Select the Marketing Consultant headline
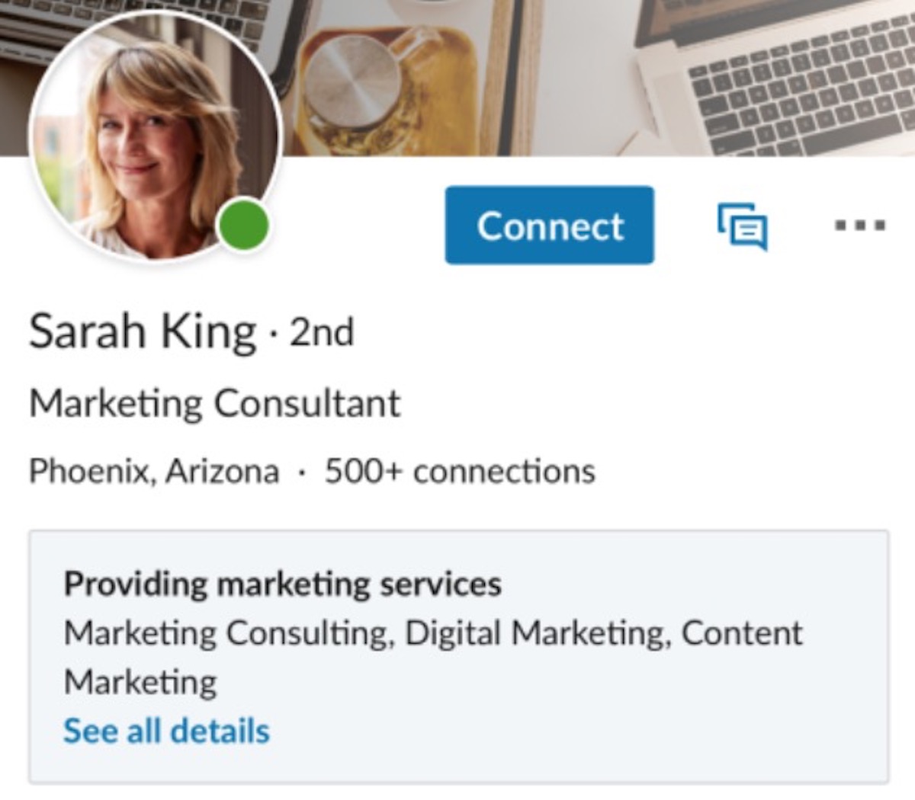The image size is (915, 800). [213, 402]
